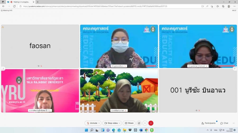Open more options in meeting controls

click(x=145, y=123)
